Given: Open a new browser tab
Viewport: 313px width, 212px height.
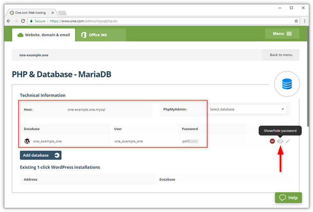Looking at the screenshot, I should click(x=62, y=13).
